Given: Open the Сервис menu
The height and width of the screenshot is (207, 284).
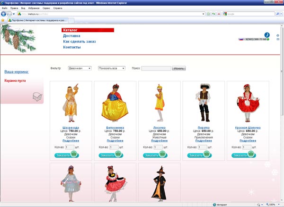Looking at the screenshot, I should coord(46,8).
